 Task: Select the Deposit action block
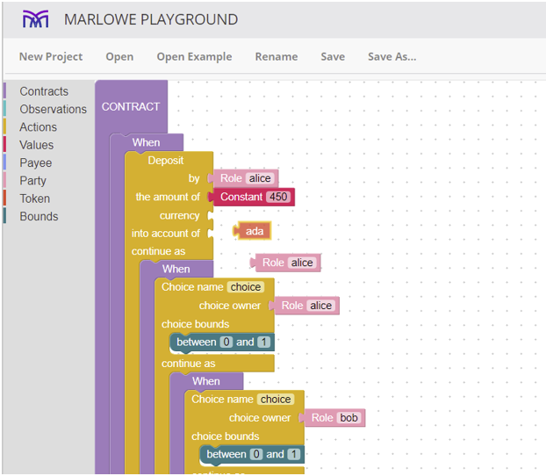166,161
